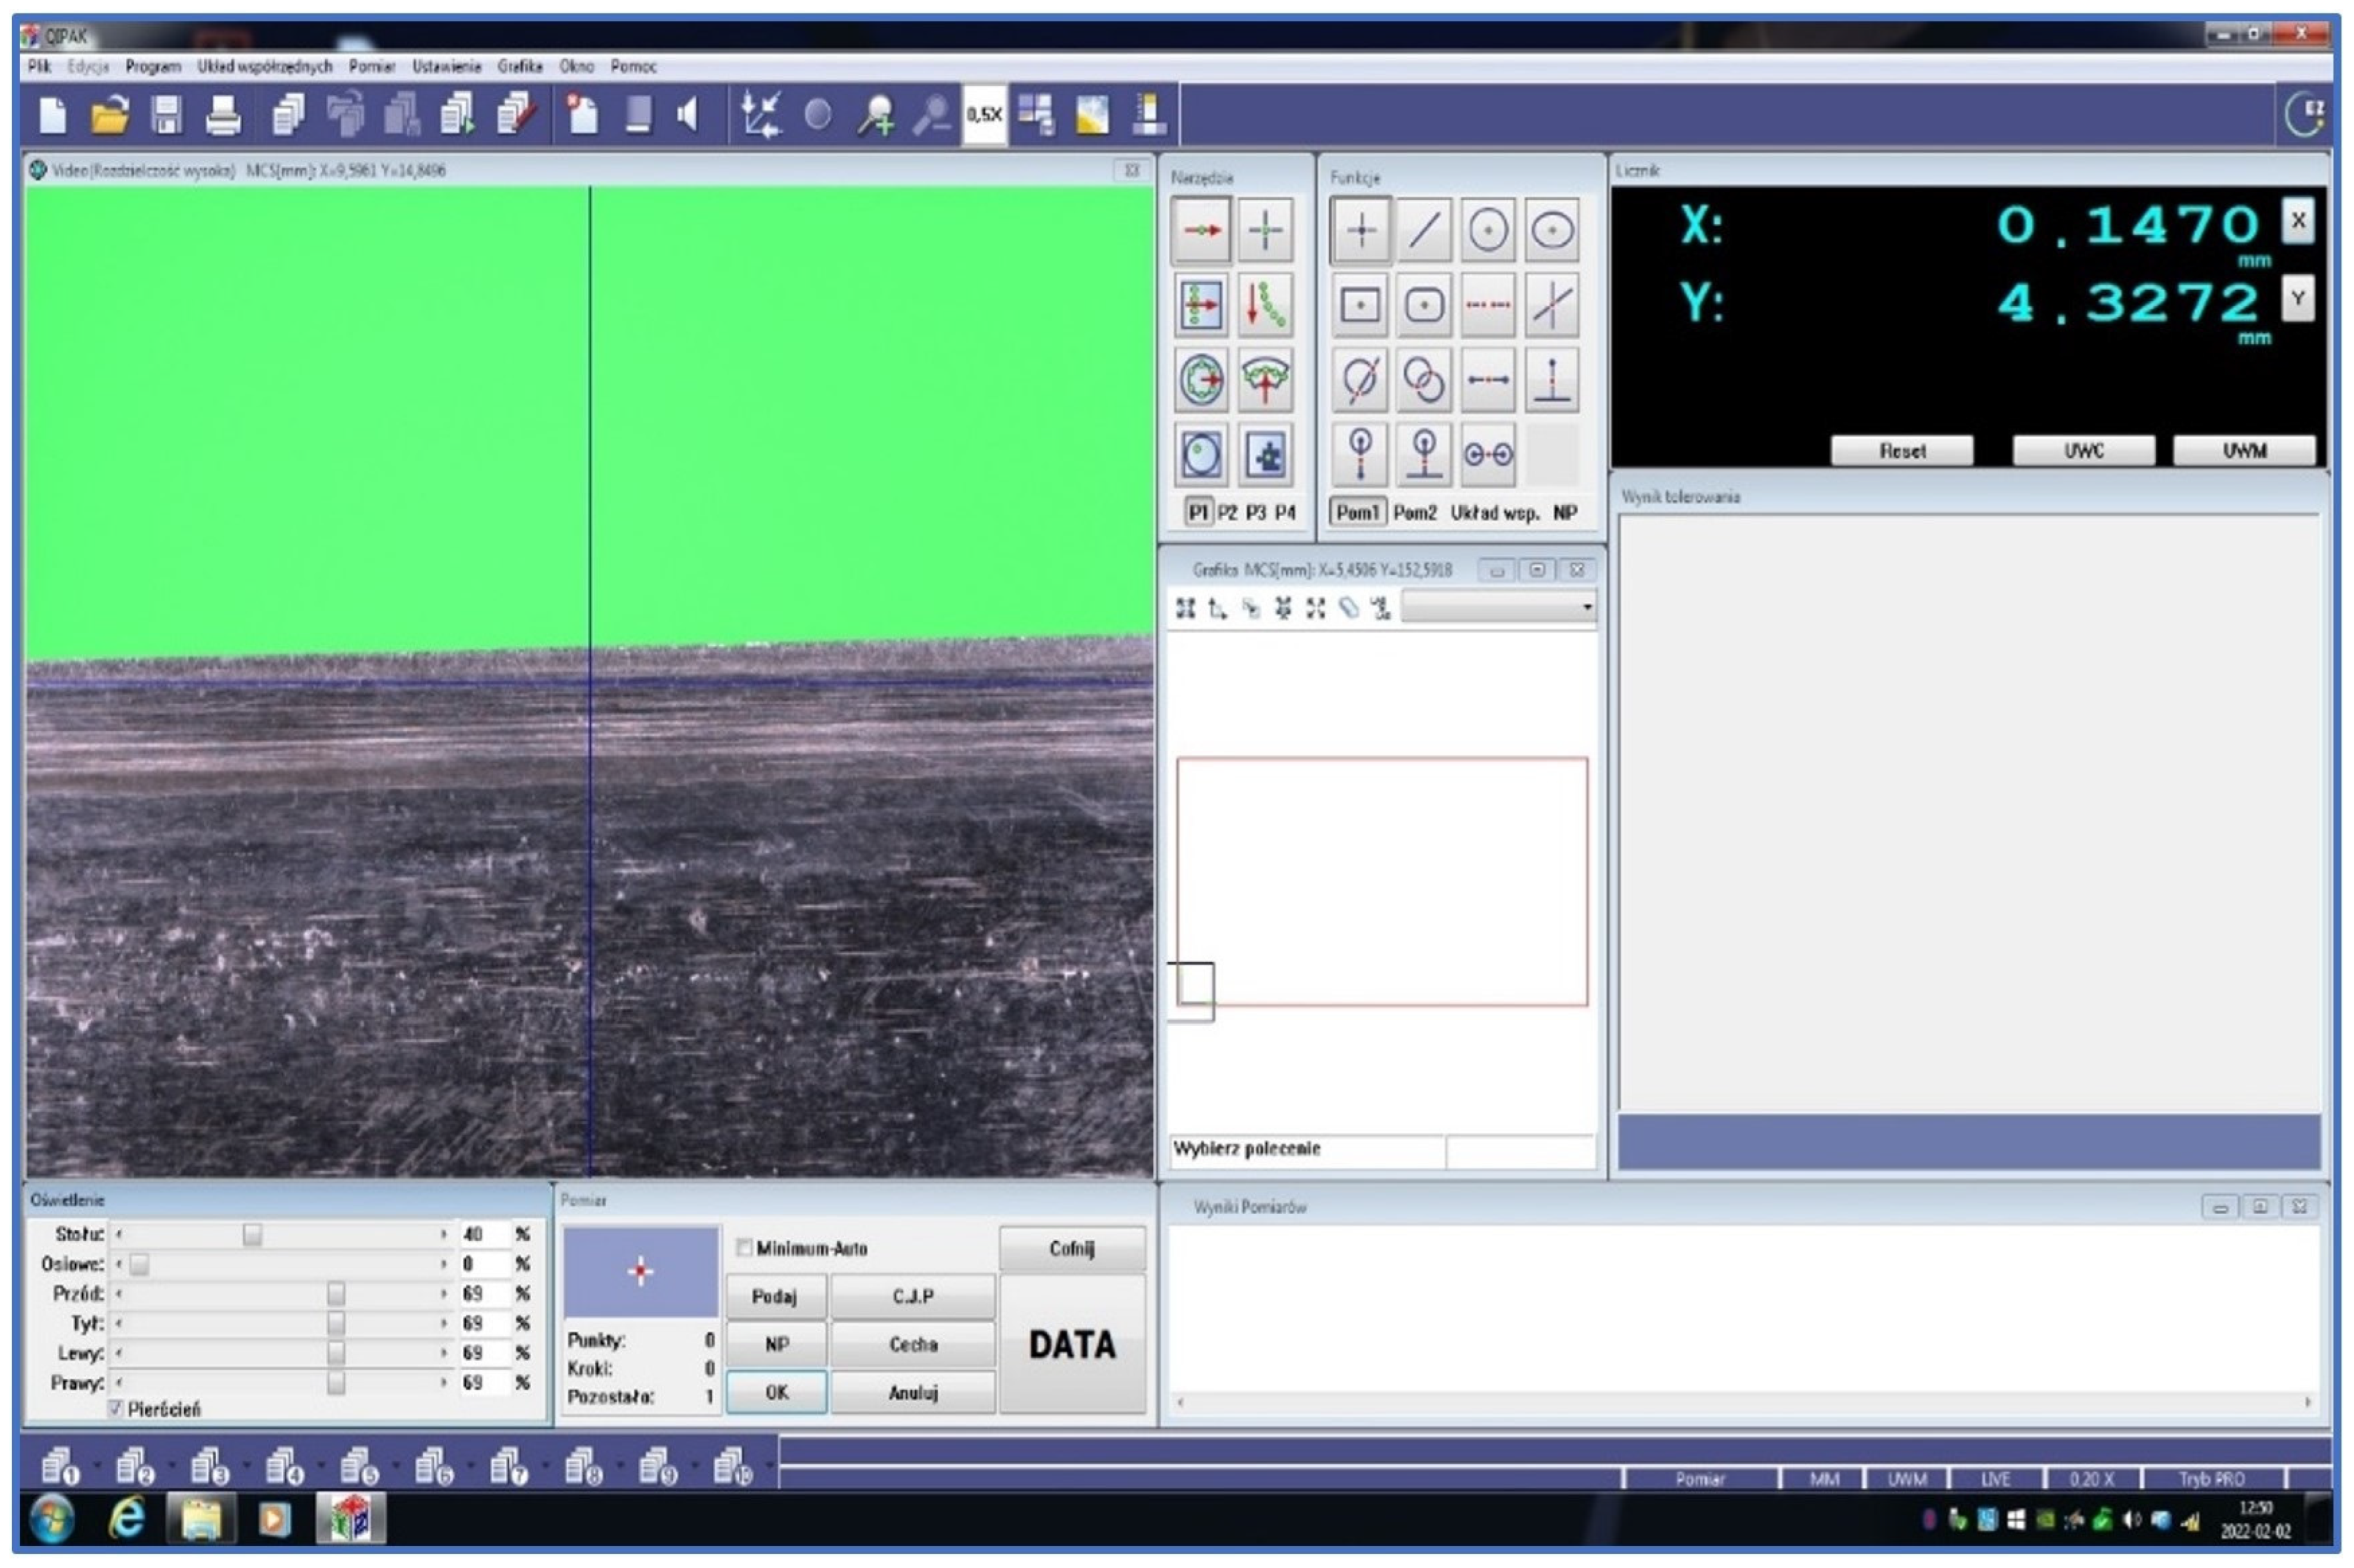Click right arrow of Stołu slider
This screenshot has height=1568, width=2354.
coord(443,1235)
